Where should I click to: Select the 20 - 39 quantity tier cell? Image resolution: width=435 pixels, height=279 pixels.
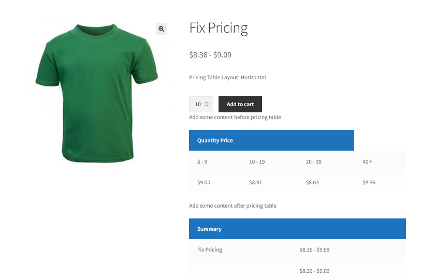313,161
